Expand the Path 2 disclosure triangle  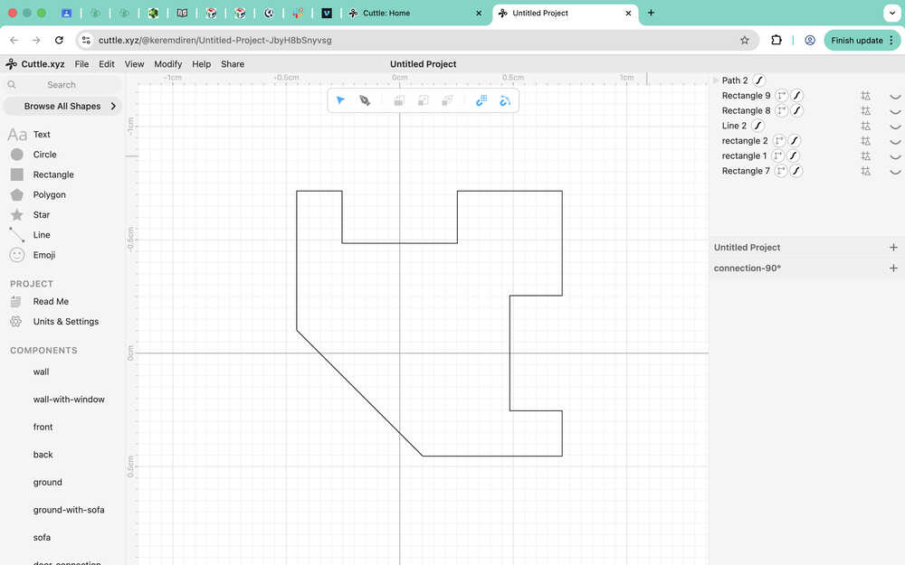coord(716,80)
